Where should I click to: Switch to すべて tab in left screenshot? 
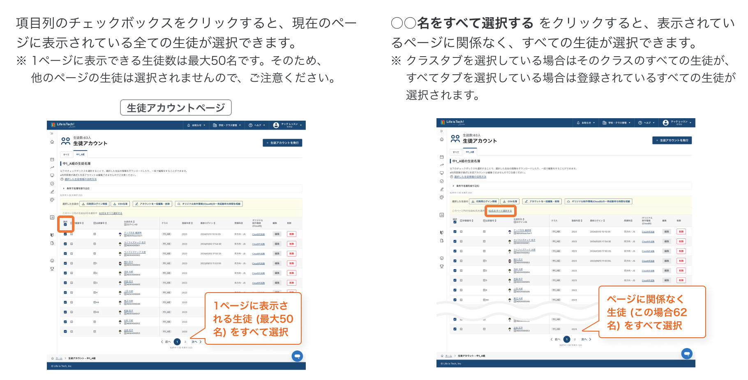[66, 155]
